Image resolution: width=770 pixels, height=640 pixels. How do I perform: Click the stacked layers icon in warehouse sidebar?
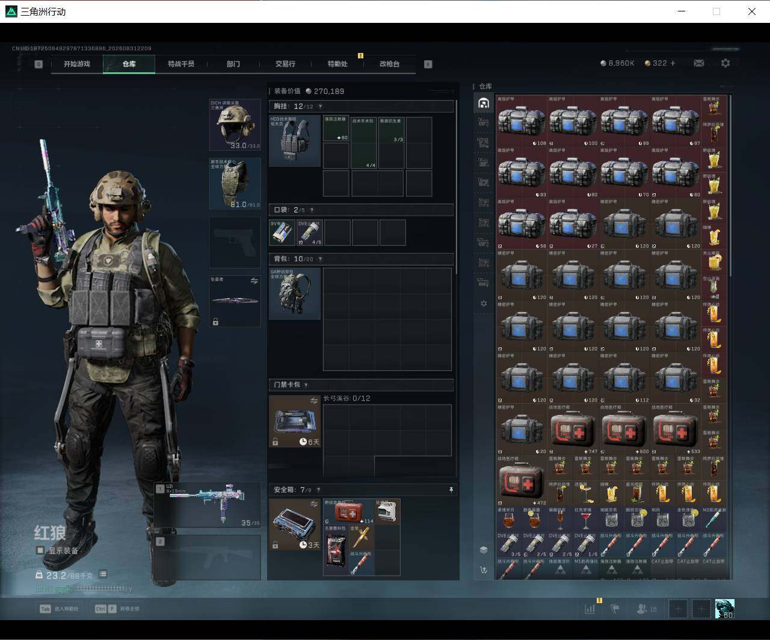484,550
